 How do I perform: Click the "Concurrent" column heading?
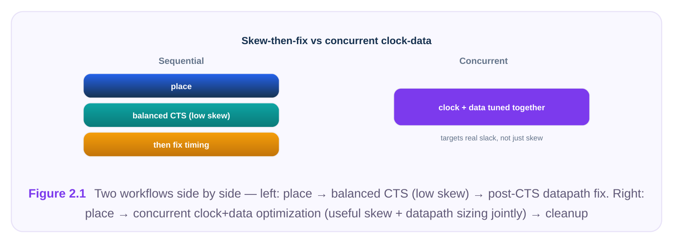[x=484, y=61]
